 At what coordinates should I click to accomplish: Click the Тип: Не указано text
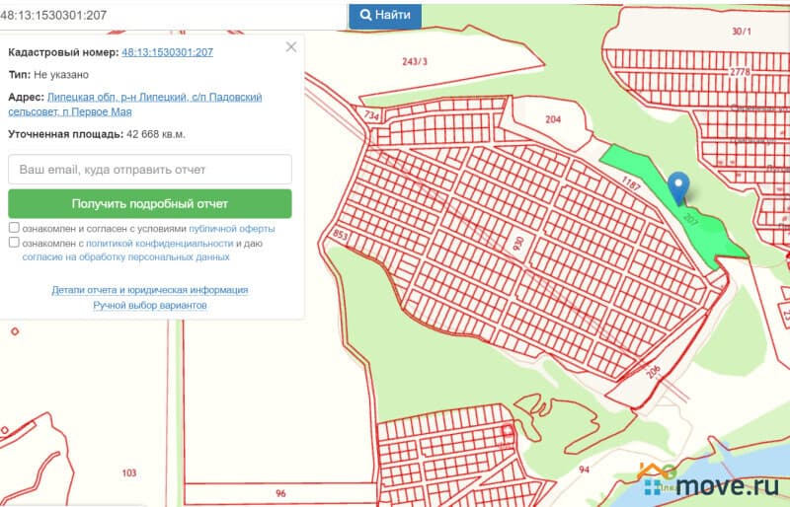pos(48,75)
